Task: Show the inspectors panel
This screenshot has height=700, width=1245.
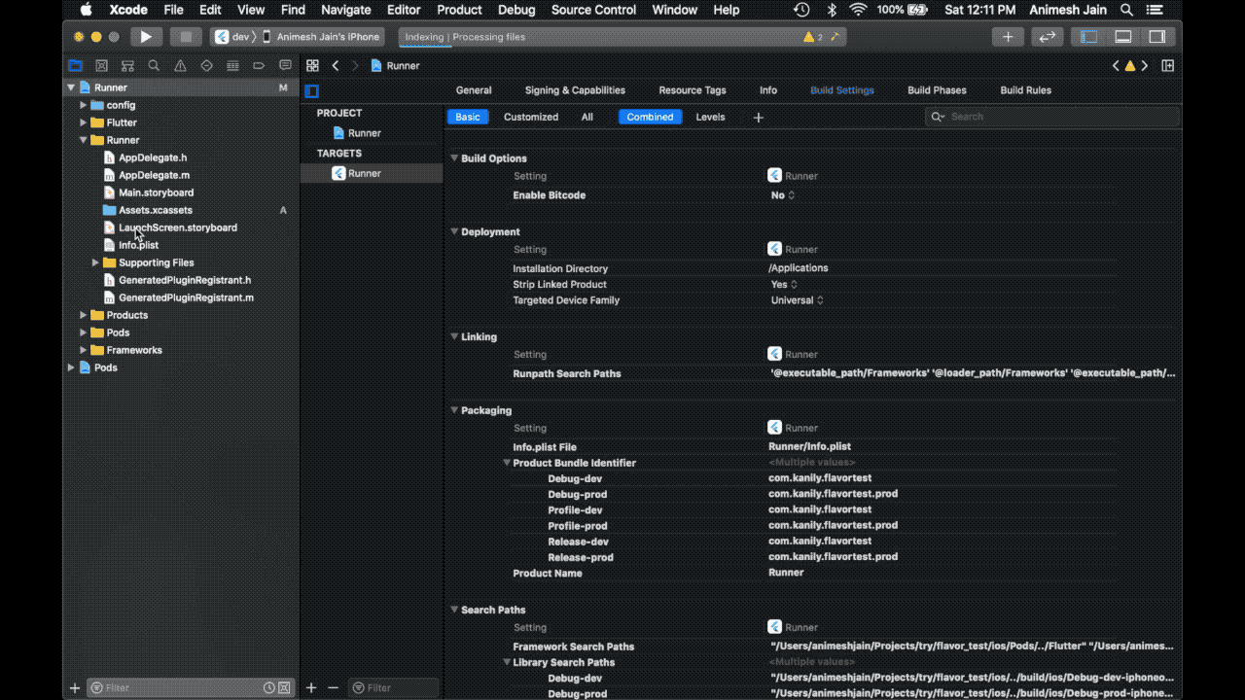Action: click(x=1157, y=37)
